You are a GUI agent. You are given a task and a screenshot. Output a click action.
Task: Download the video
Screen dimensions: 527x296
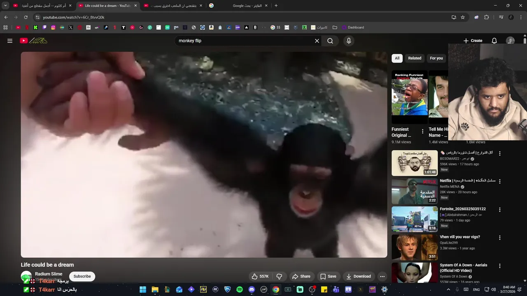pyautogui.click(x=359, y=276)
